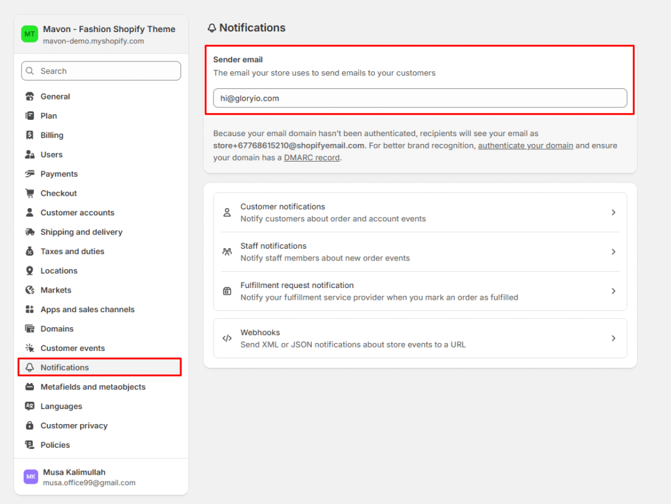The image size is (671, 504).
Task: Click the Locations pin icon
Action: point(29,271)
